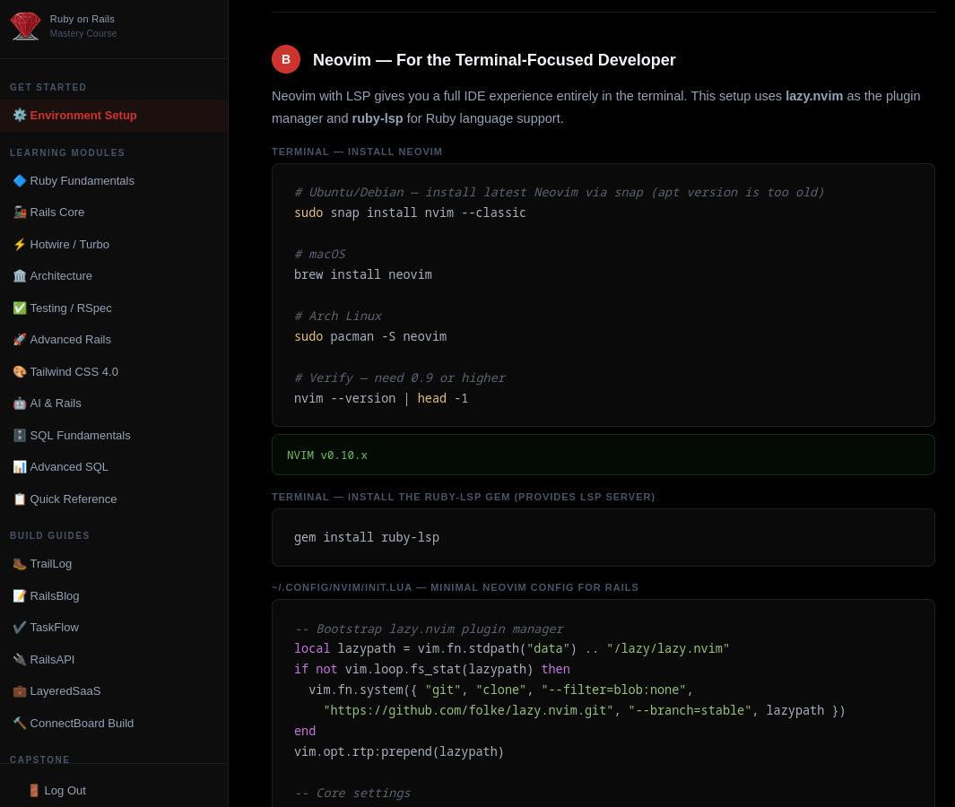Click the red circular B badge

[286, 60]
